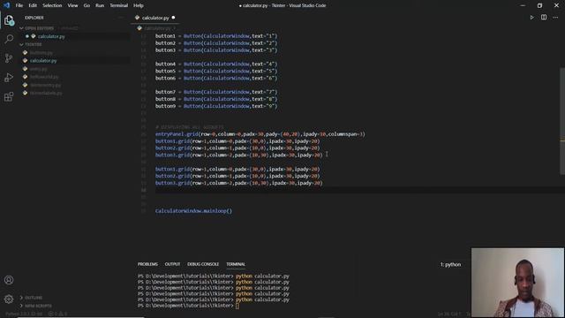Run the Python file with the play icon
The image size is (565, 318).
[531, 18]
